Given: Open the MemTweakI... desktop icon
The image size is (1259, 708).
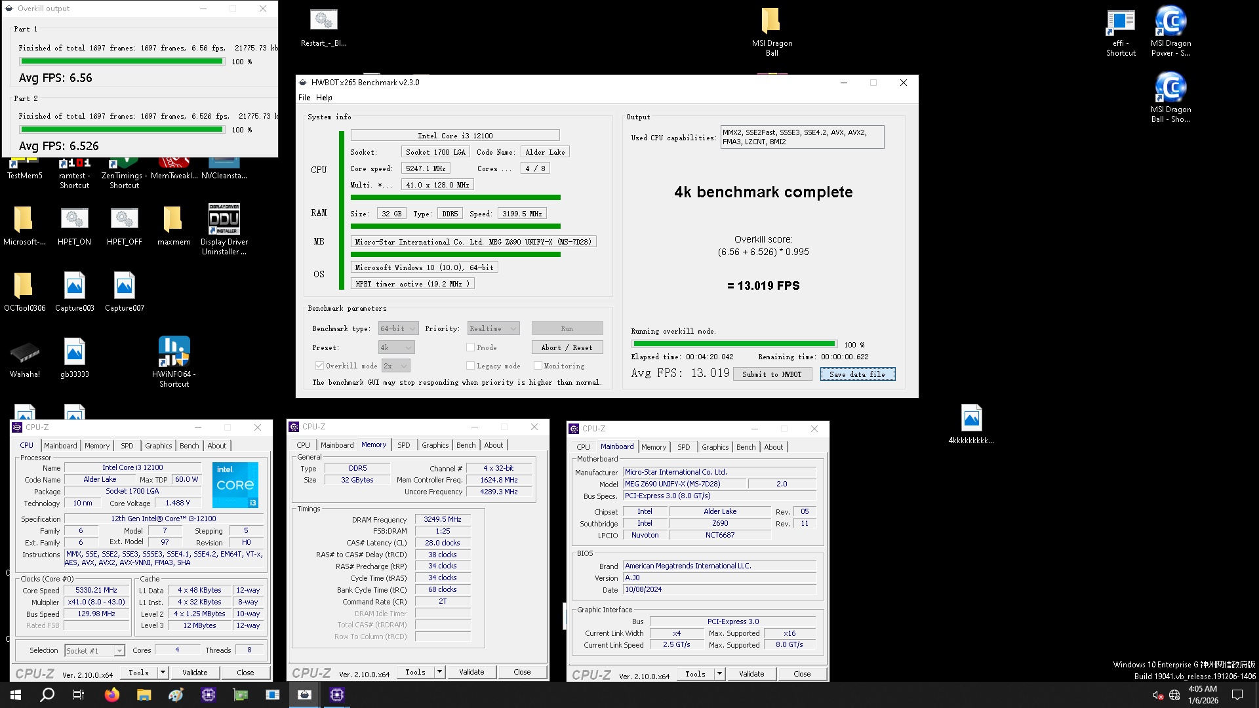Looking at the screenshot, I should (x=174, y=169).
